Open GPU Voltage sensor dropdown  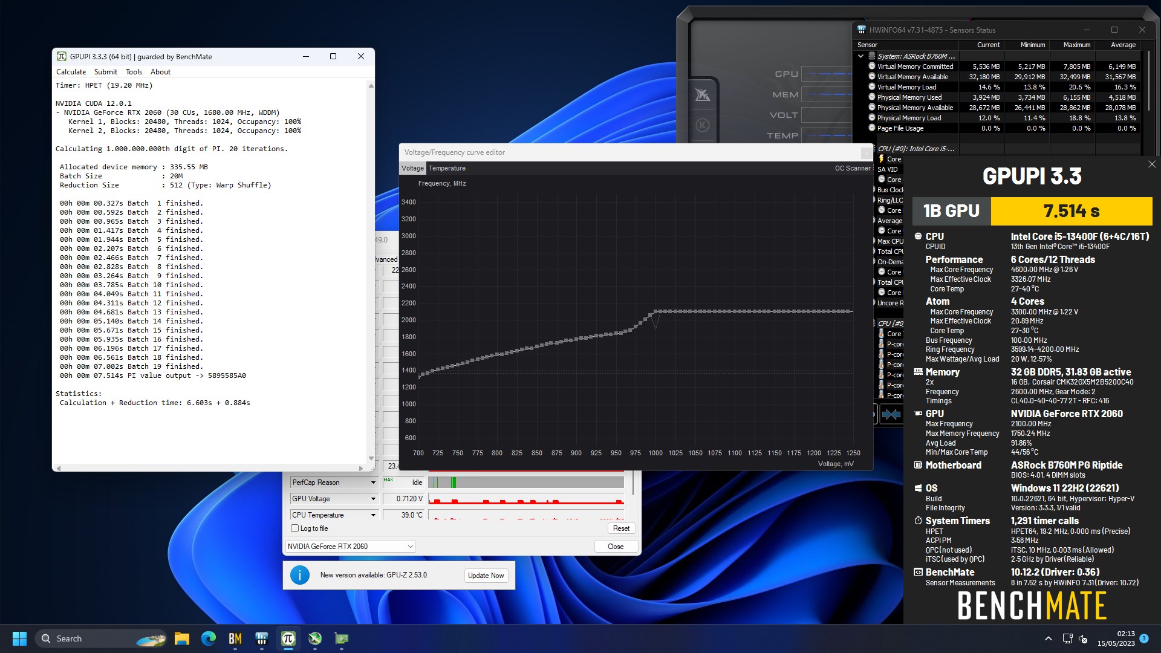coord(334,499)
